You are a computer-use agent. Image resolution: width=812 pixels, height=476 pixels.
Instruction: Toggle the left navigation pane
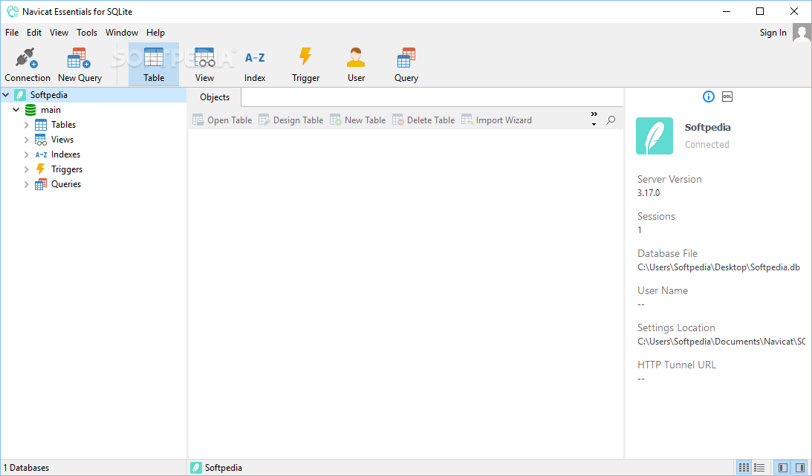(x=783, y=468)
